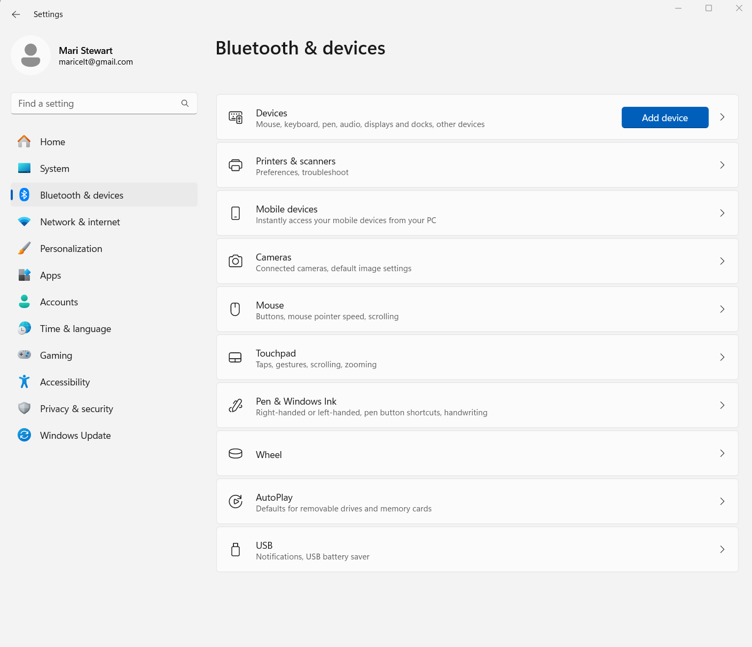Screen dimensions: 752x647
Task: Open Accessibility label in sidebar
Action: (65, 382)
